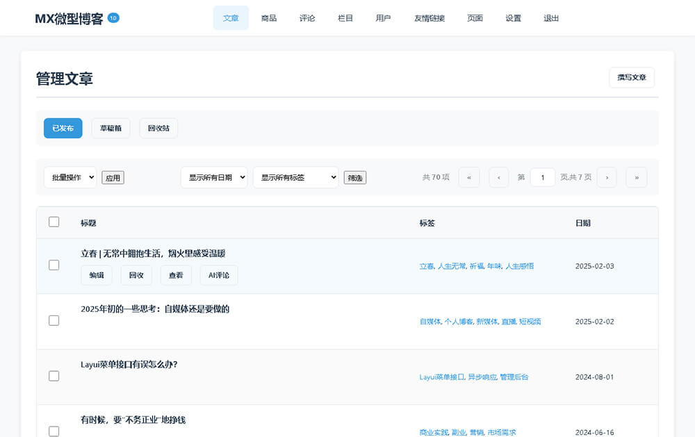
Task: Open the 显示所有标签 dropdown
Action: pyautogui.click(x=295, y=177)
